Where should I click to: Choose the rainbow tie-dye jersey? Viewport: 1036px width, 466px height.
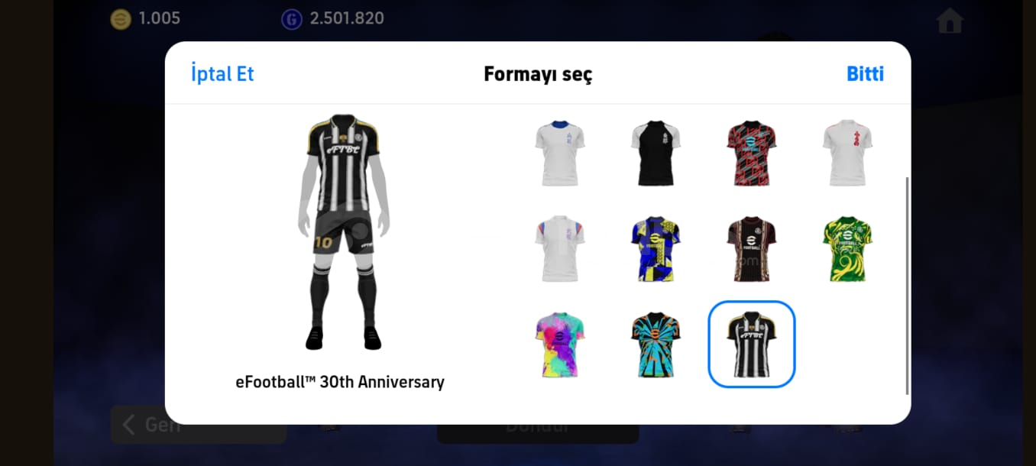coord(560,345)
